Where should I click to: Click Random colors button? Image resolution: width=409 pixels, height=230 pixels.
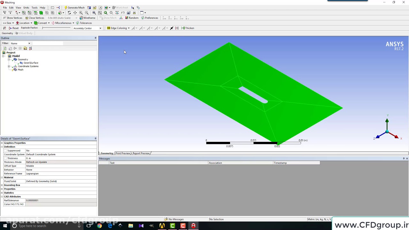[x=132, y=18]
